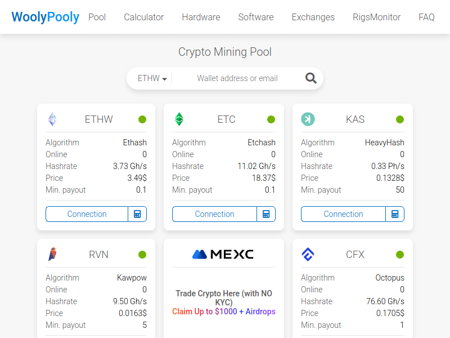The image size is (450, 338).
Task: Click the ETC Connection button
Action: tap(214, 214)
